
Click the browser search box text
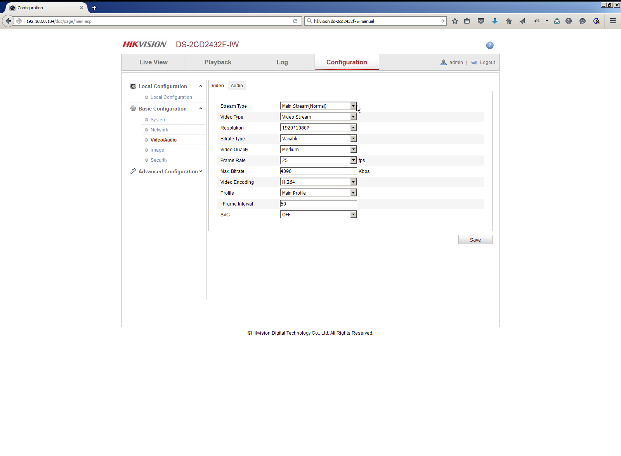tap(344, 21)
